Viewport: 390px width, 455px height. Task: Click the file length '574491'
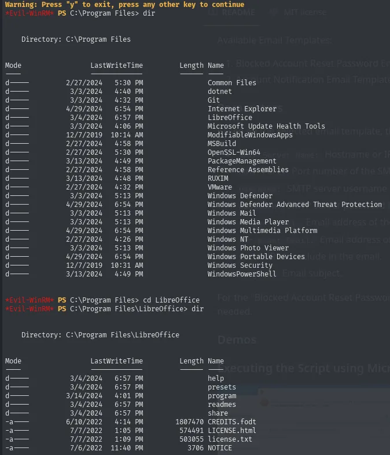click(x=192, y=431)
